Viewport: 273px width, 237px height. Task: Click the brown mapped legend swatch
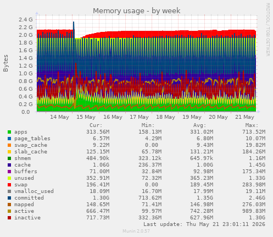click(x=9, y=205)
